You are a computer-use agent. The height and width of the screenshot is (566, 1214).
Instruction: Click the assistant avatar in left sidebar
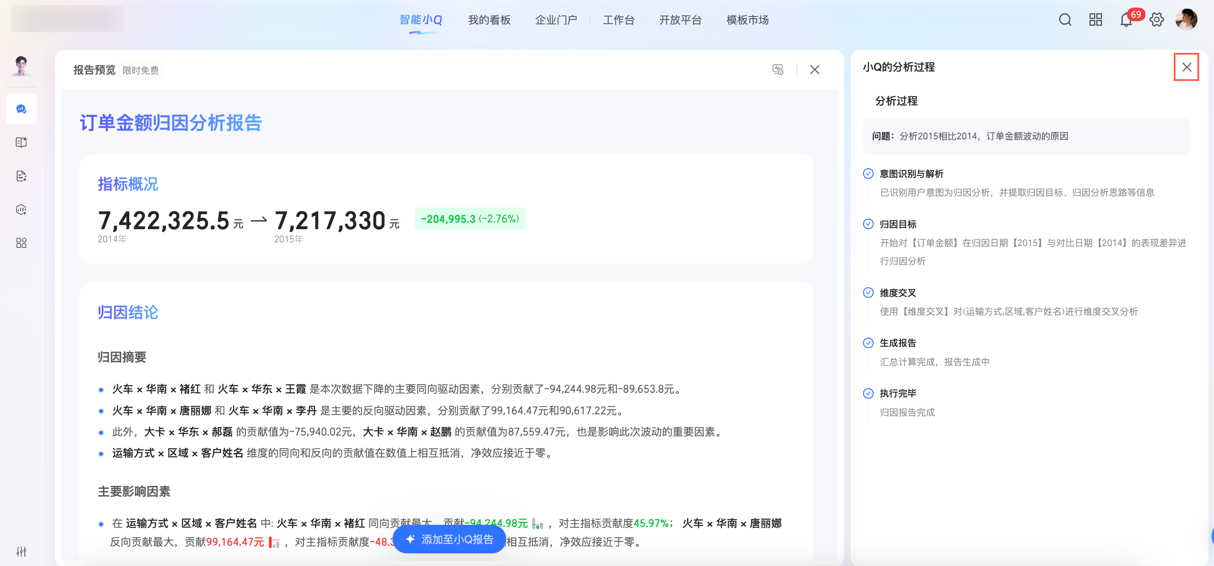pos(21,65)
